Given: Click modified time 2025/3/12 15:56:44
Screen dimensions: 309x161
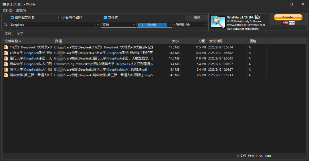Looking at the screenshot, I should tap(221, 47).
